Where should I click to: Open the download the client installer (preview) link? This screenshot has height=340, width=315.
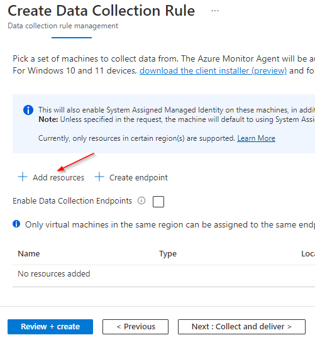pyautogui.click(x=213, y=70)
